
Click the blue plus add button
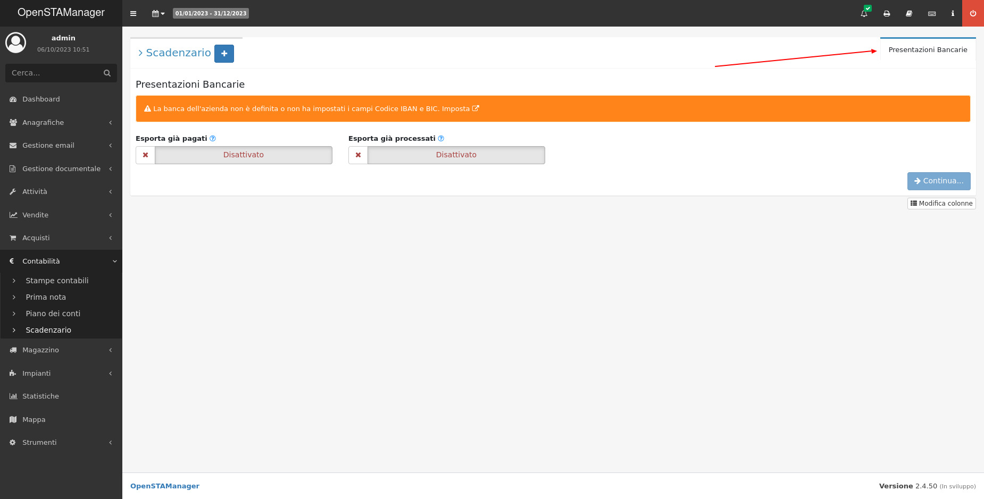coord(224,54)
